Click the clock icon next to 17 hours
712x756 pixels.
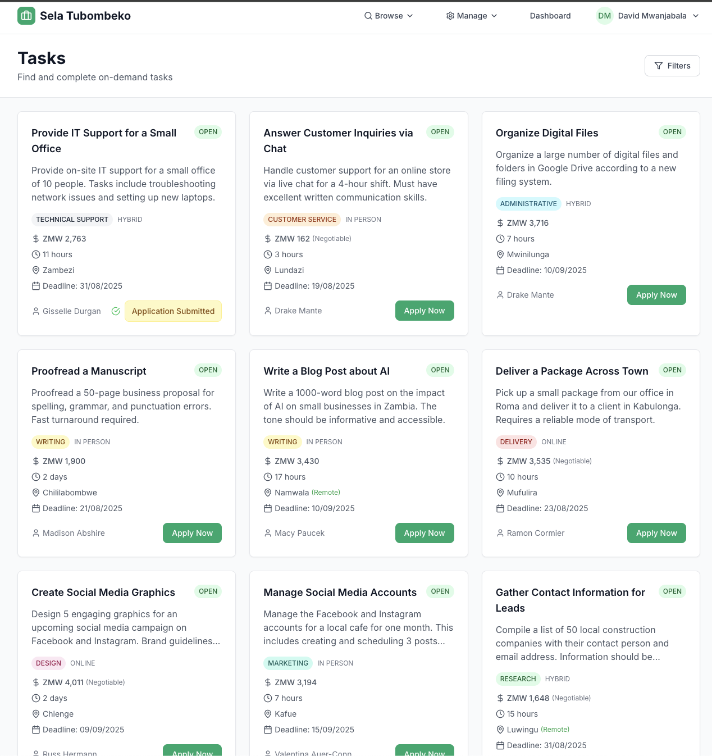click(268, 477)
